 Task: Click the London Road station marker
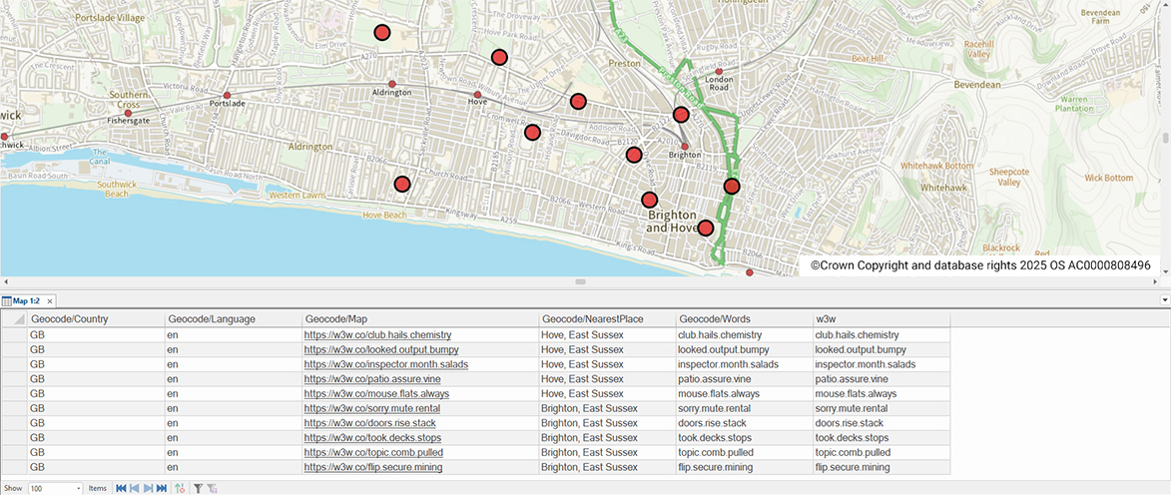click(719, 72)
